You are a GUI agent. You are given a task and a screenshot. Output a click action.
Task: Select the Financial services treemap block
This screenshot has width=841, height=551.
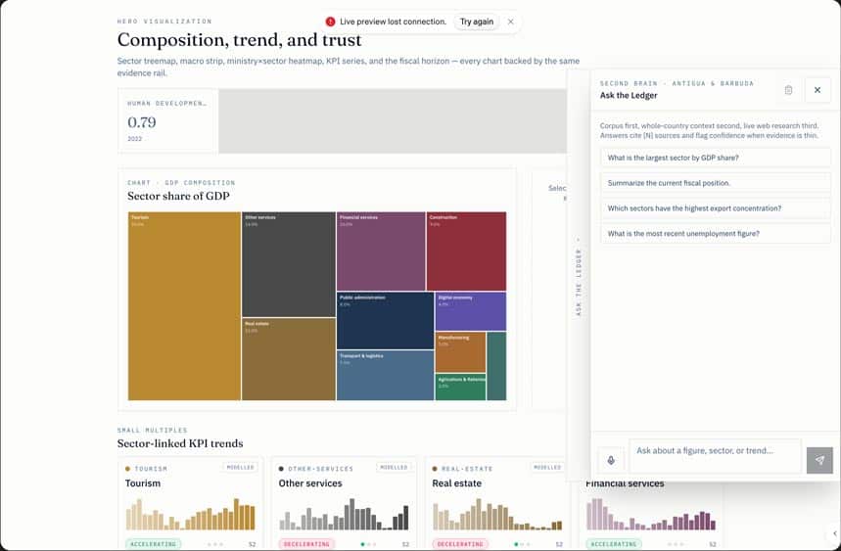coord(381,252)
